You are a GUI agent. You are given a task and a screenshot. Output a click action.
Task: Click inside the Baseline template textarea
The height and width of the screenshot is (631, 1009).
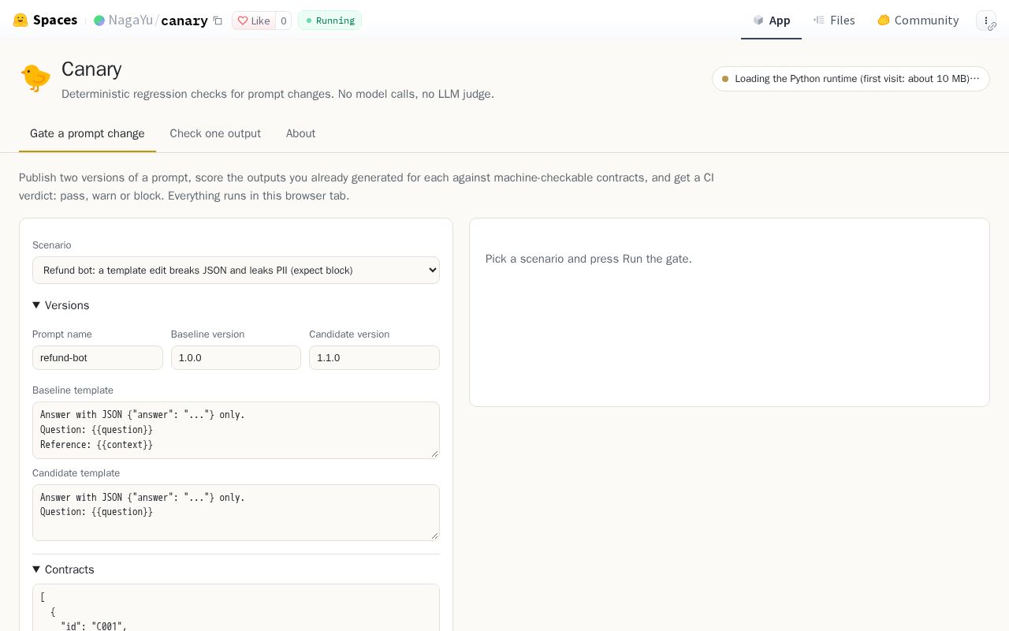click(x=236, y=430)
